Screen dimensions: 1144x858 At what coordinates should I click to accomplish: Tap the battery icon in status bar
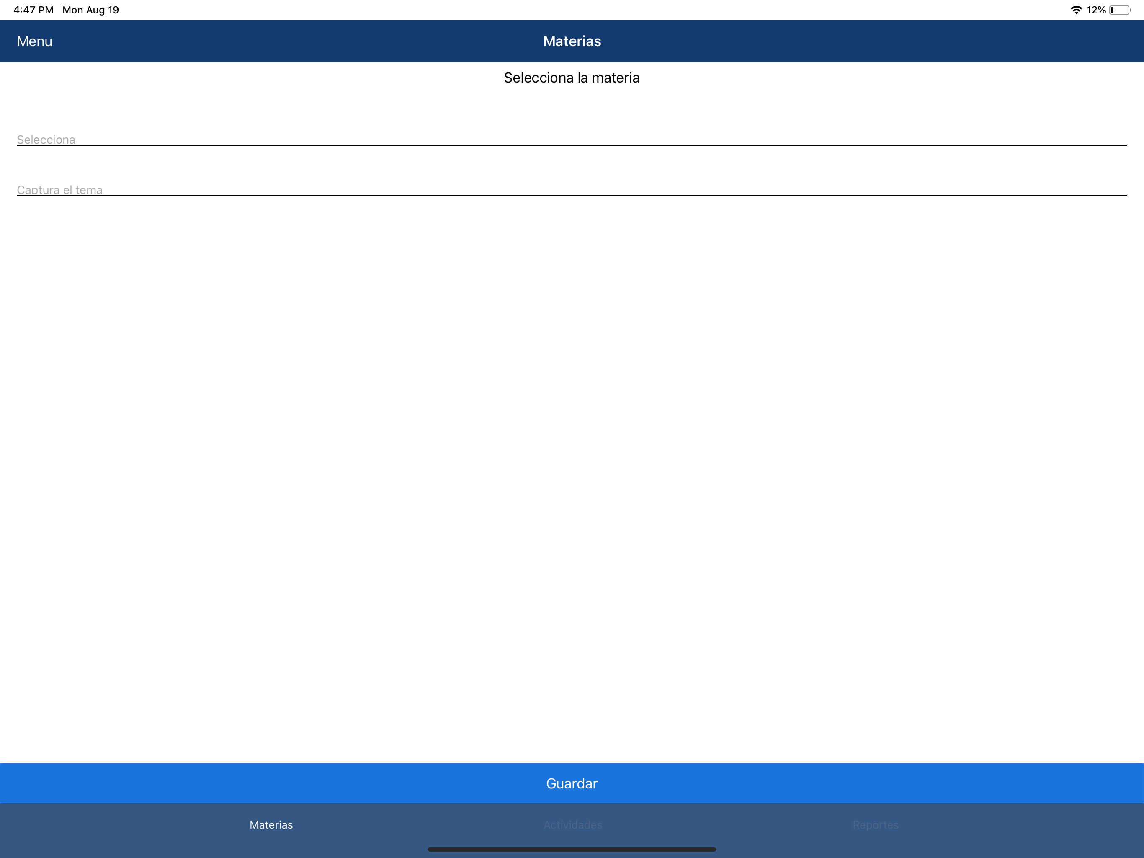point(1120,10)
